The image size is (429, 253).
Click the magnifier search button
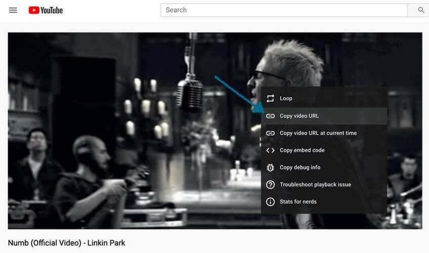(x=420, y=10)
